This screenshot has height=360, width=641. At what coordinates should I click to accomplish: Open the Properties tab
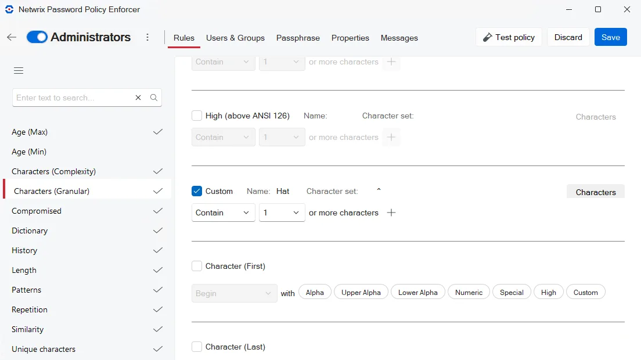point(350,38)
